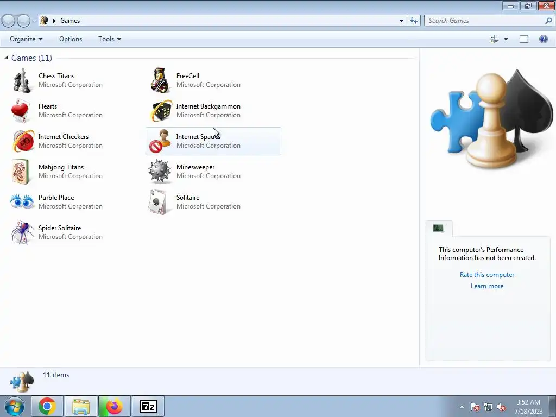This screenshot has height=417, width=556.
Task: Collapse the Games (11) group
Action: 6,58
